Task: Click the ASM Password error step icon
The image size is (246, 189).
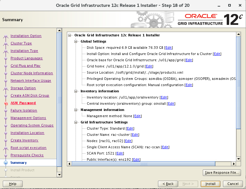Action: (6, 103)
